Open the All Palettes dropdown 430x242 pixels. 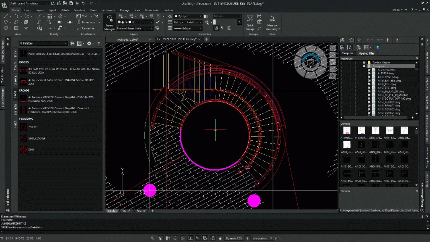[x=43, y=43]
